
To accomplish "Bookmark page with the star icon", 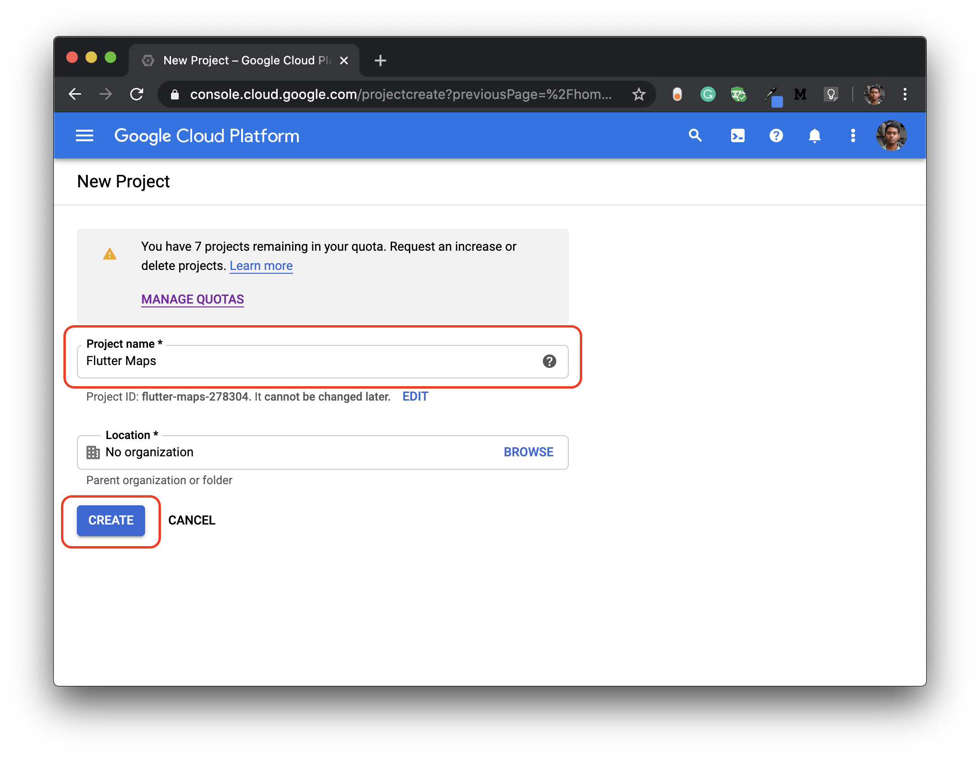I will click(x=638, y=94).
